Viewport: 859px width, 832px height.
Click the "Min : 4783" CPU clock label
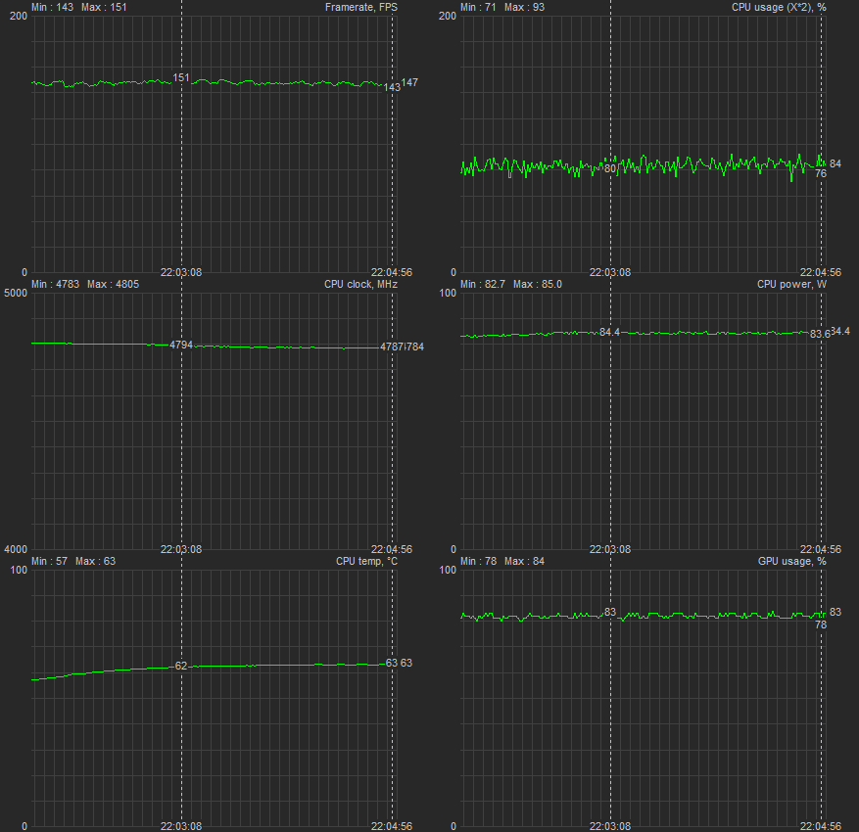pos(55,284)
